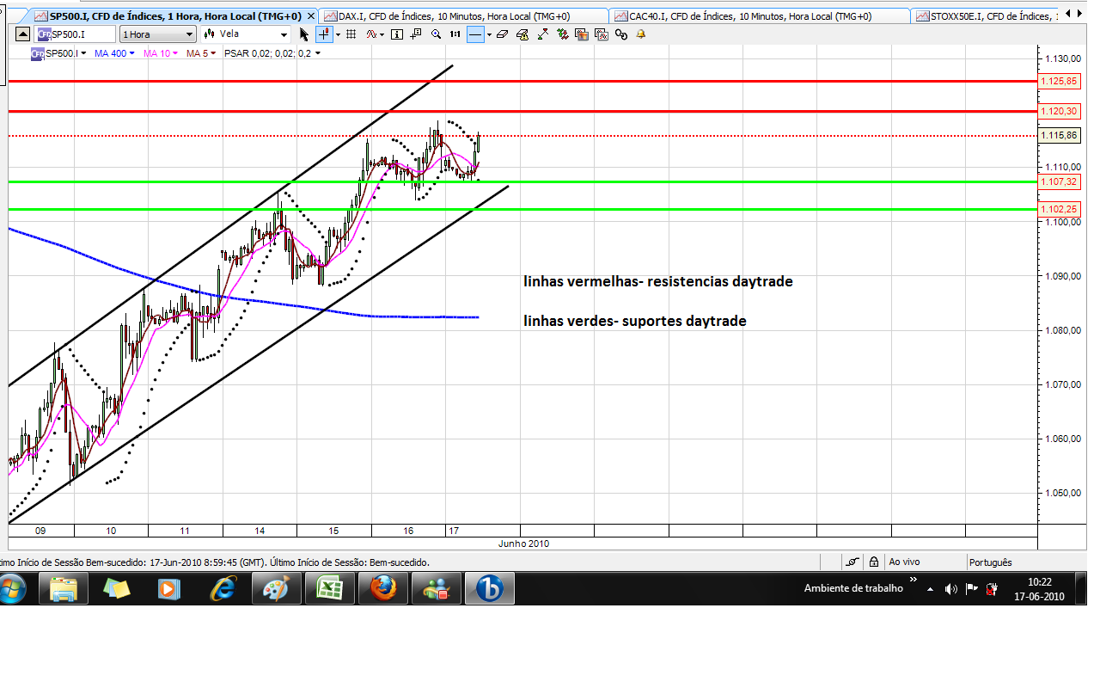The image size is (1100, 688).
Task: Show the data info box icon
Action: click(396, 34)
